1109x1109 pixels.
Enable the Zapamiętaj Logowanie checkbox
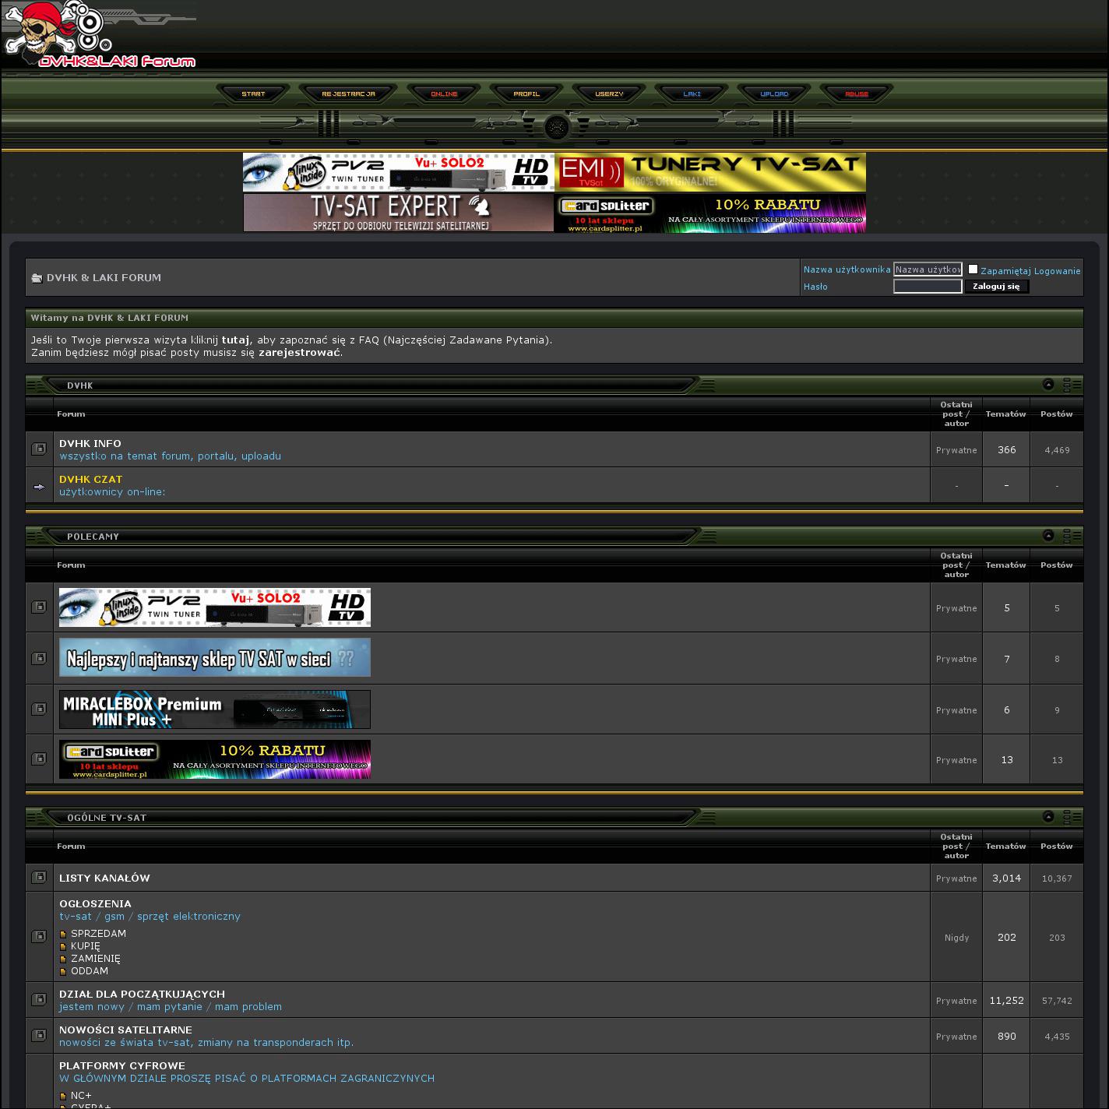point(973,269)
